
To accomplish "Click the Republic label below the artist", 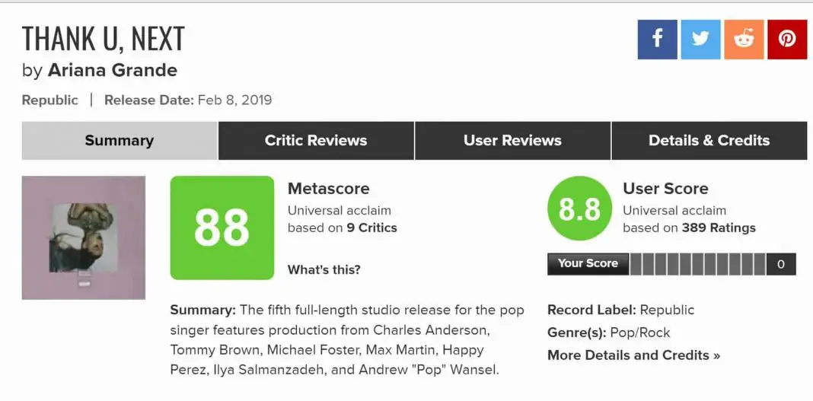I will tap(50, 100).
